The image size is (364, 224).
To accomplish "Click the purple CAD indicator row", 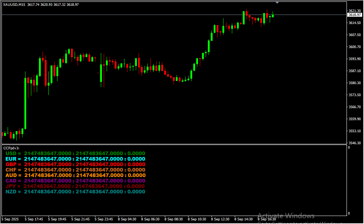I will pos(75,181).
